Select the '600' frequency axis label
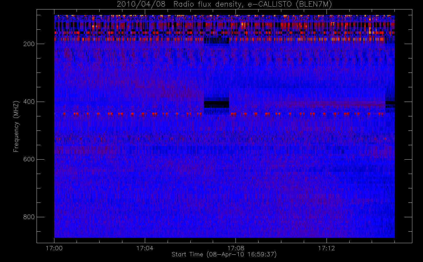Viewport: 423px width, 262px height. click(29, 159)
